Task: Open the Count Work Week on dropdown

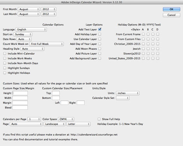Action: (46, 44)
